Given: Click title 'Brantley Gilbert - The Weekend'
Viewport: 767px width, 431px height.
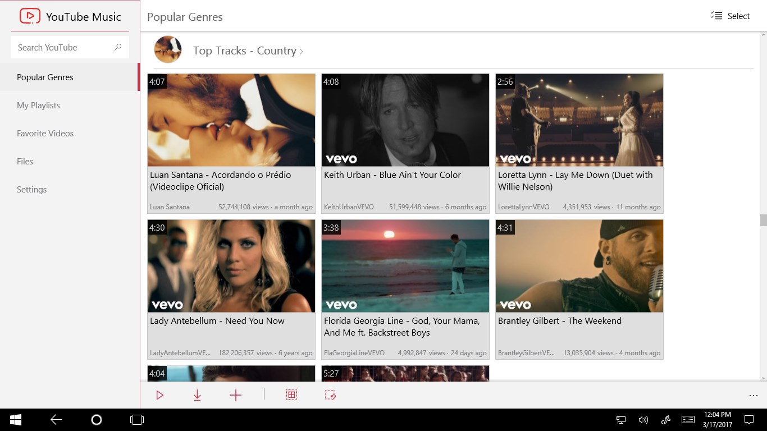Looking at the screenshot, I should pos(560,321).
